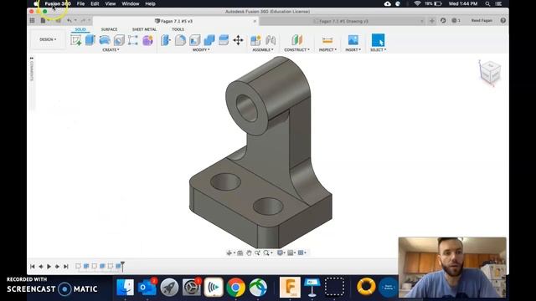Click the ViewCube in the viewport corner
The width and height of the screenshot is (536, 301).
point(490,72)
